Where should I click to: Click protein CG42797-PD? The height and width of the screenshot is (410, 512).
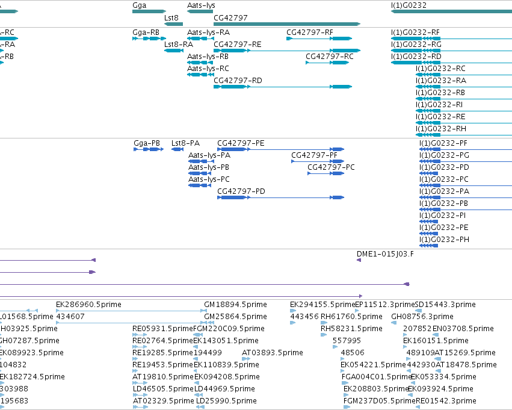(x=281, y=197)
